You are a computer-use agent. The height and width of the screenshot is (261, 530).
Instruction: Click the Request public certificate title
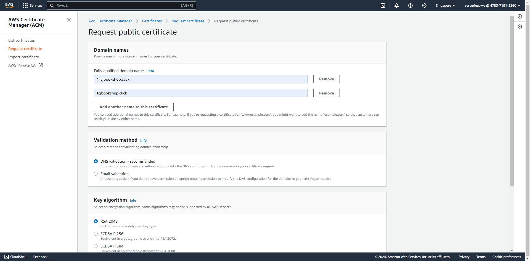132,32
